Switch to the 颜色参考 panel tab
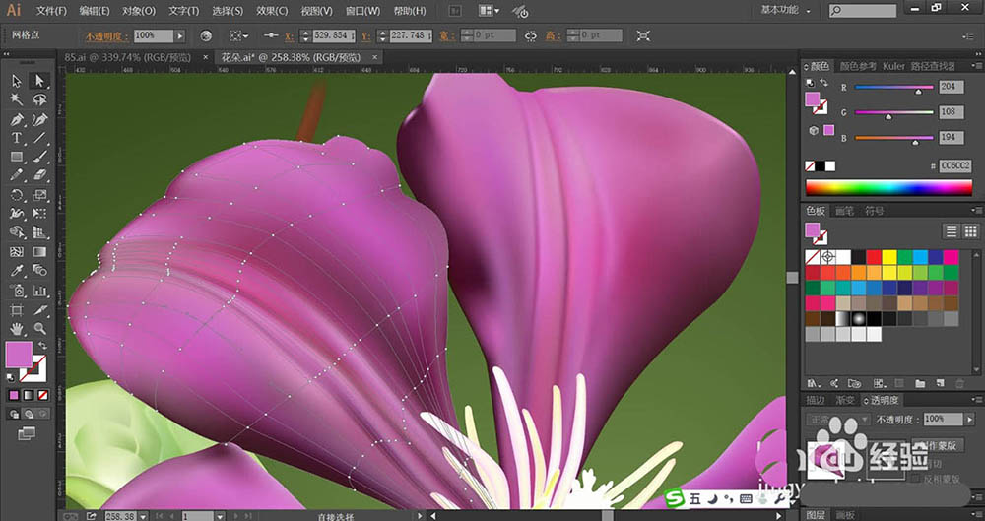 857,66
